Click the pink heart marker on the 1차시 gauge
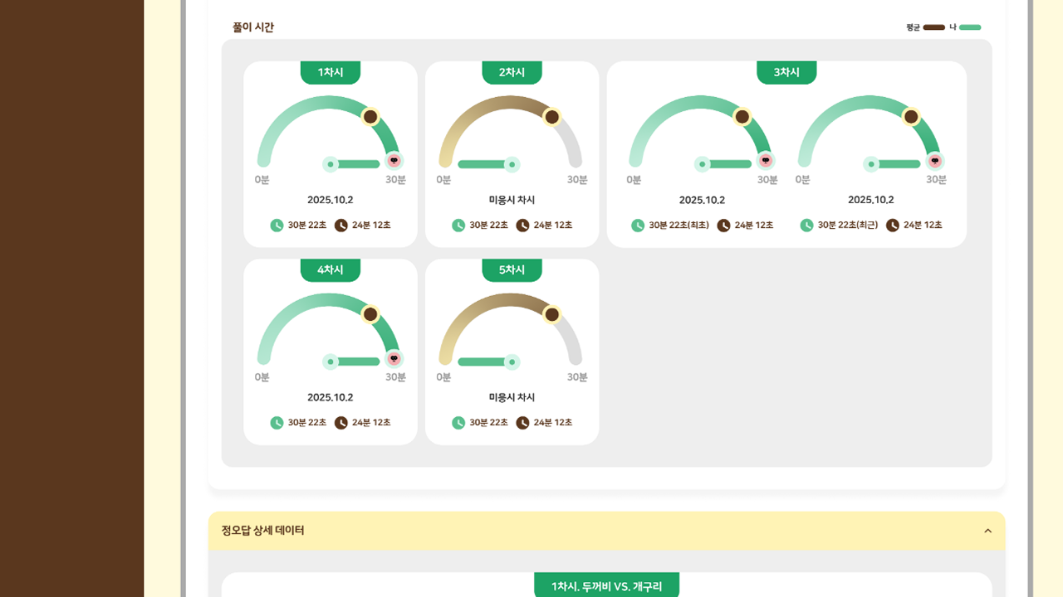The width and height of the screenshot is (1063, 597). pos(394,161)
